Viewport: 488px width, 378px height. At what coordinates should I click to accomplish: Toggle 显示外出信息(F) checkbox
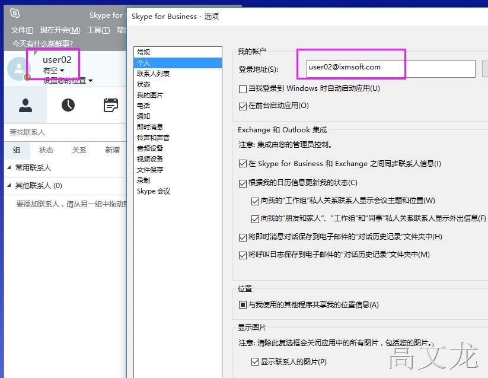(255, 219)
